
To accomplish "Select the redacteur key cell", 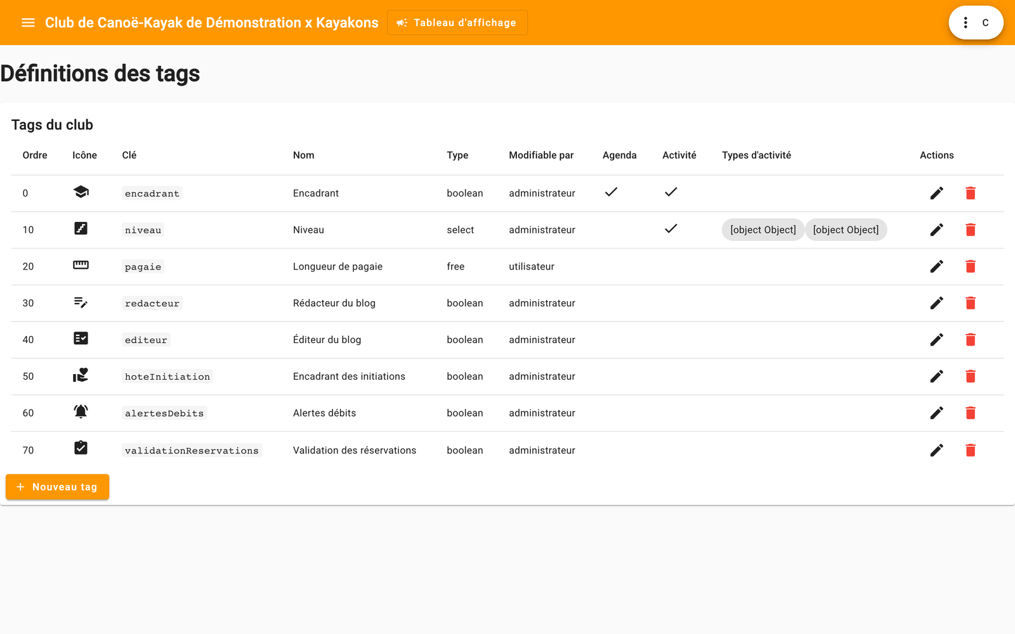I will coord(152,303).
